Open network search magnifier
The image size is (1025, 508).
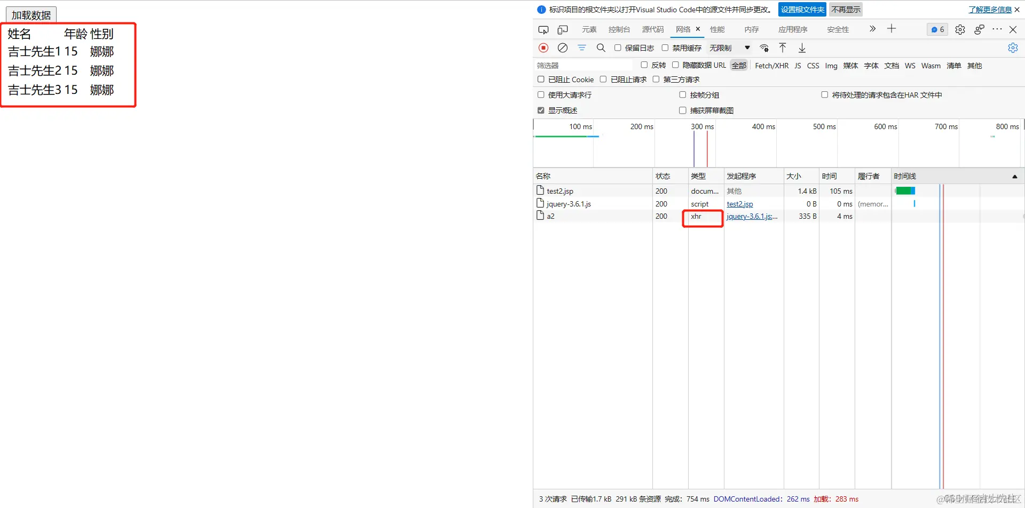click(601, 48)
